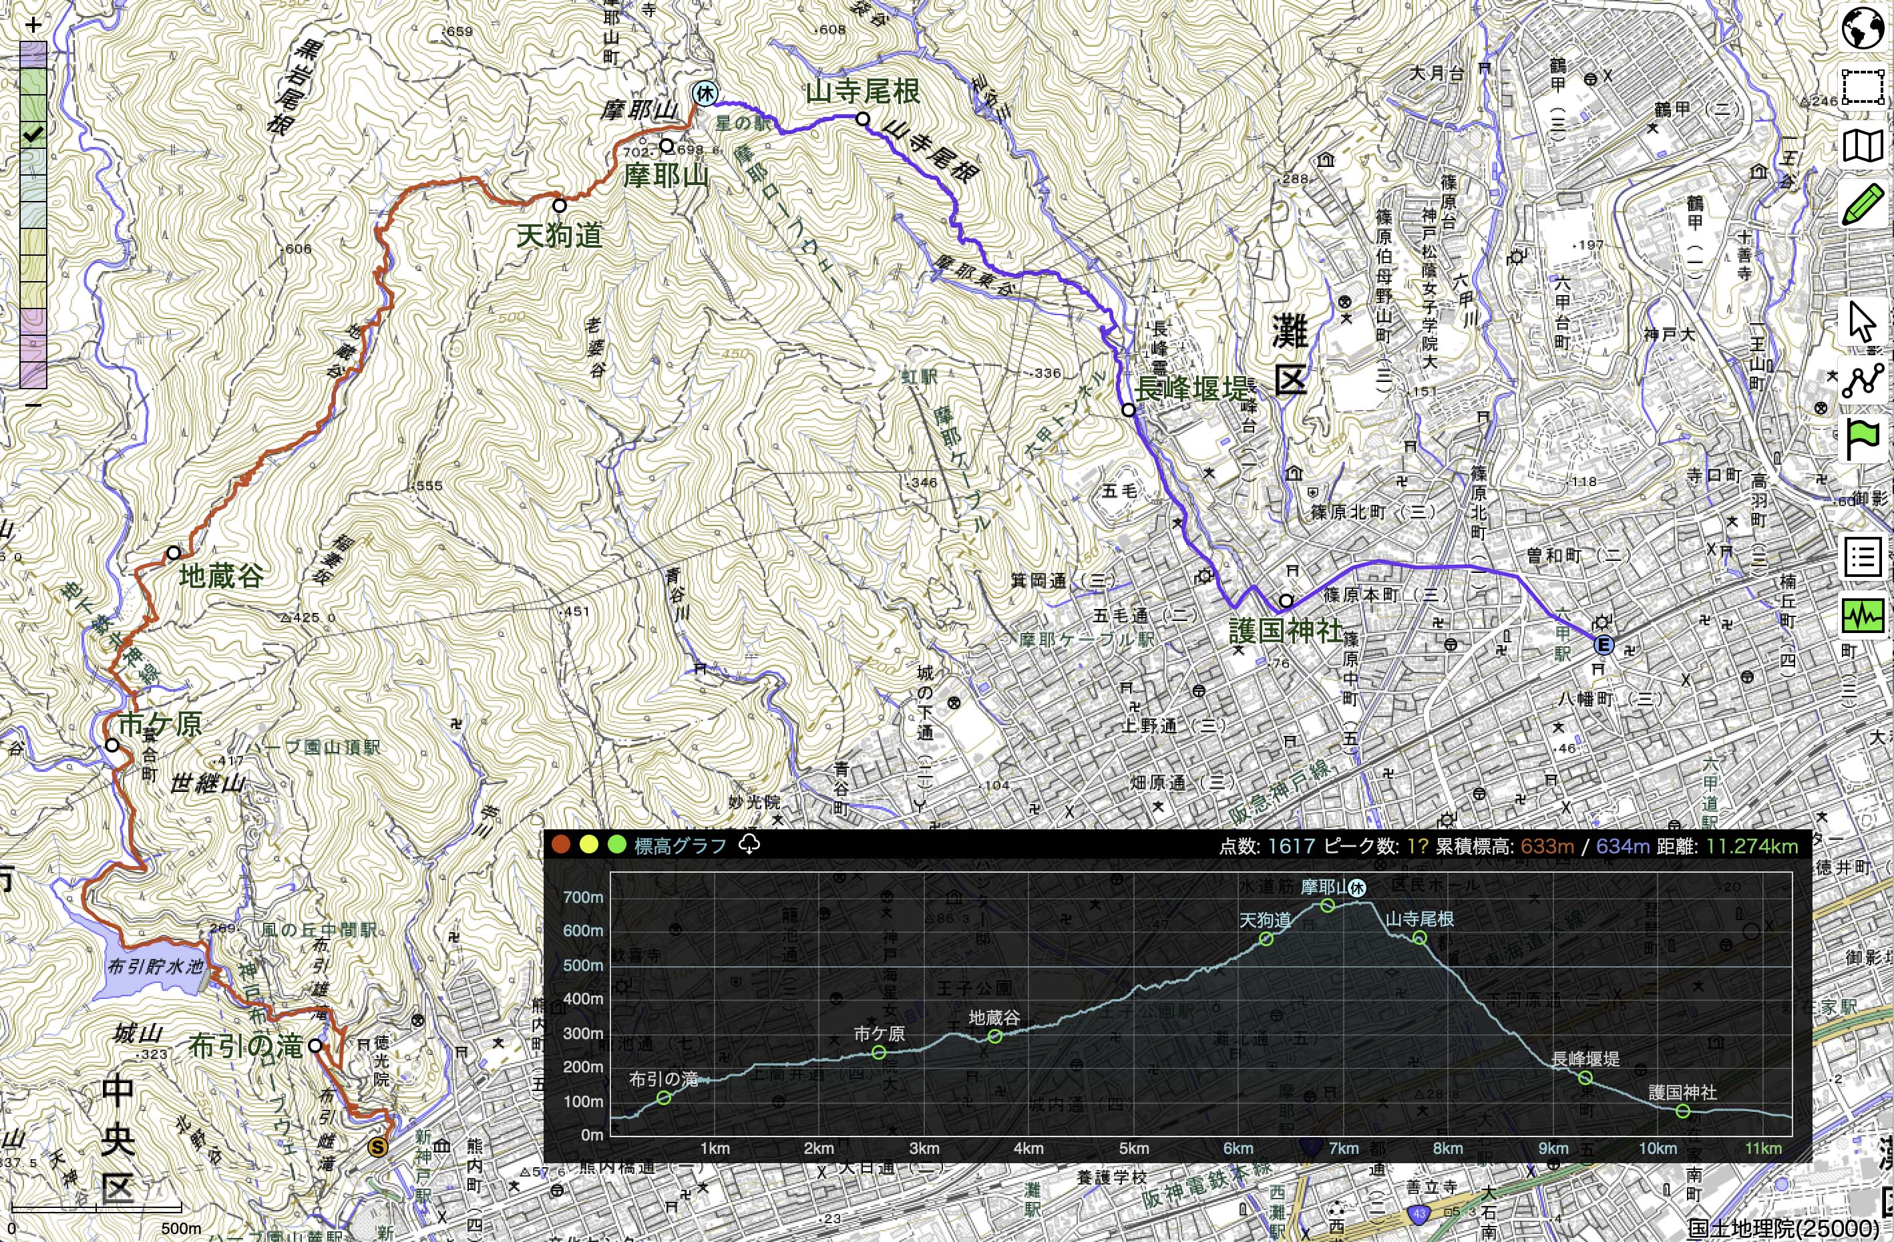
Task: Toggle the green elevation graph icon
Action: (x=1864, y=616)
